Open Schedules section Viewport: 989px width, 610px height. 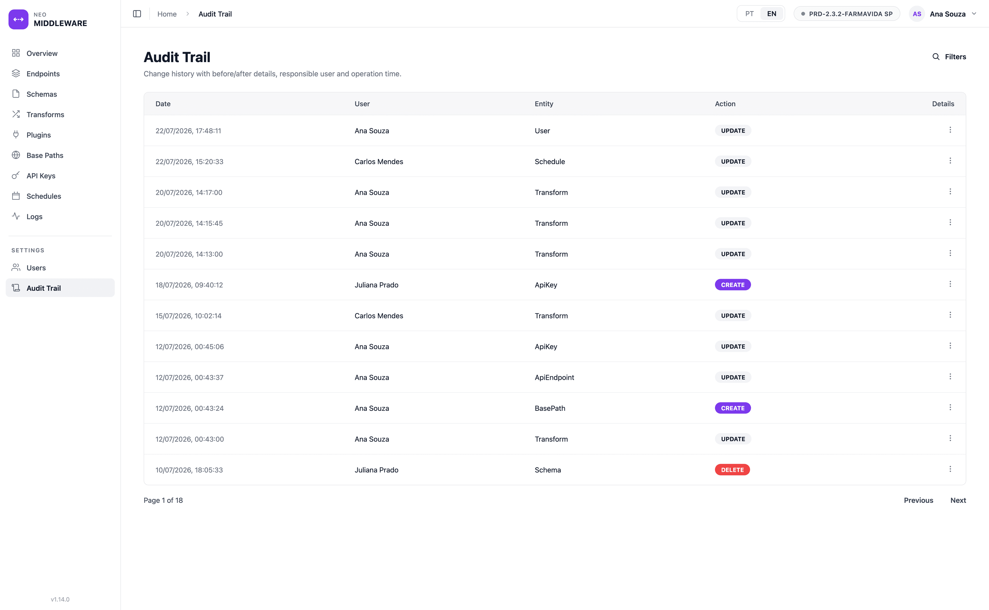pos(60,196)
